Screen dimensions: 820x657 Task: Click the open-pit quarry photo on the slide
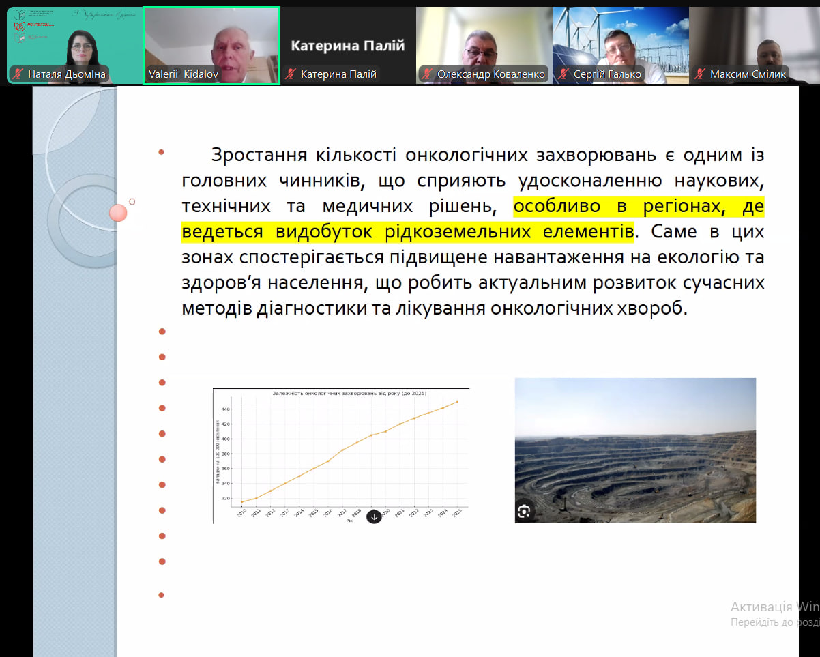635,450
